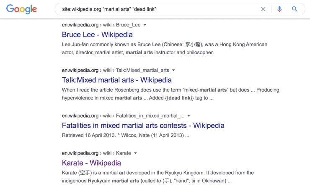Open the dropdown arrow next to Karate URL
The image size is (310, 189).
point(135,153)
